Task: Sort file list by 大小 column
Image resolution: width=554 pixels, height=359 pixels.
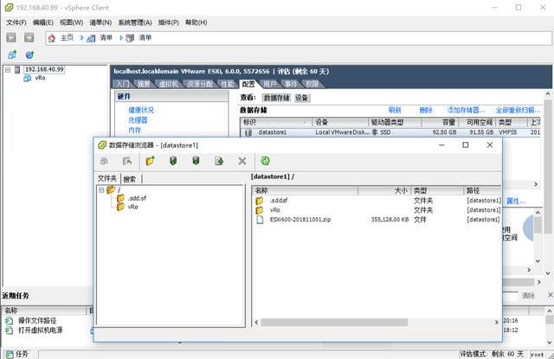Action: (384, 190)
